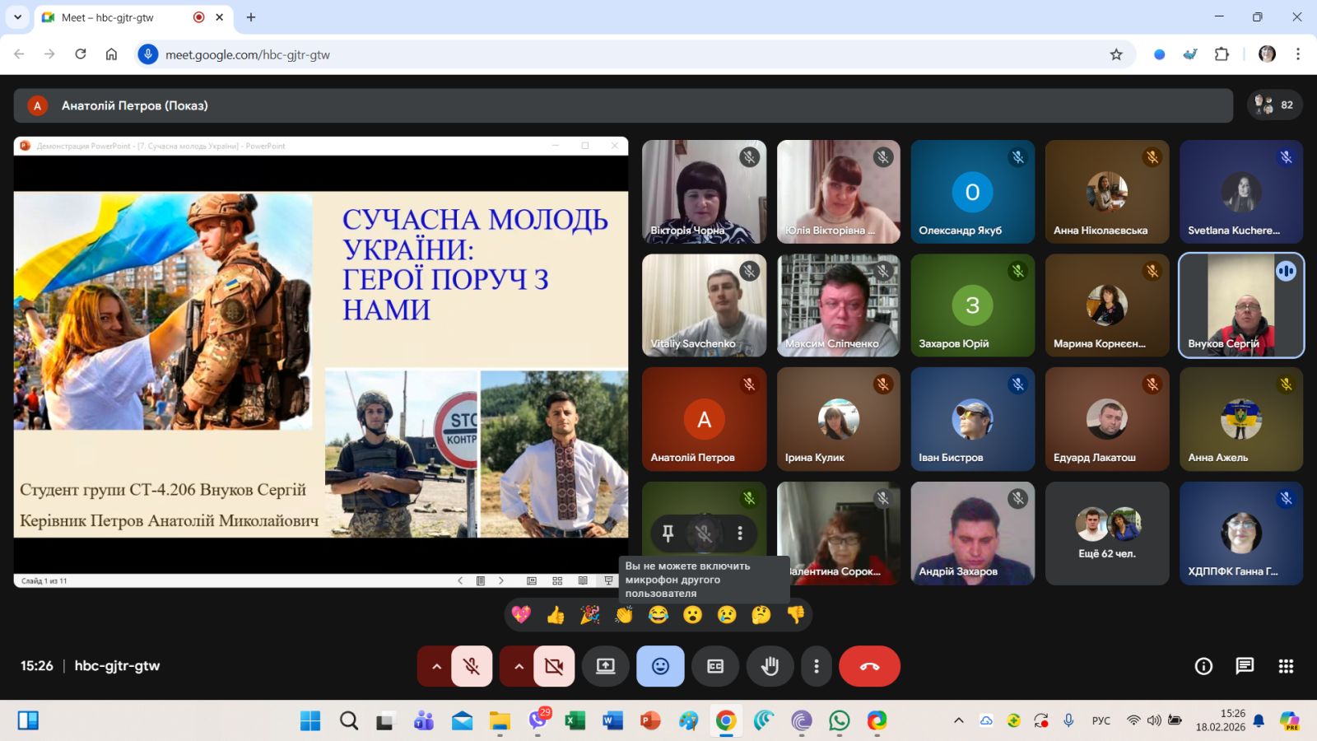The image size is (1317, 741).
Task: Open the activities grid icon
Action: (1286, 666)
